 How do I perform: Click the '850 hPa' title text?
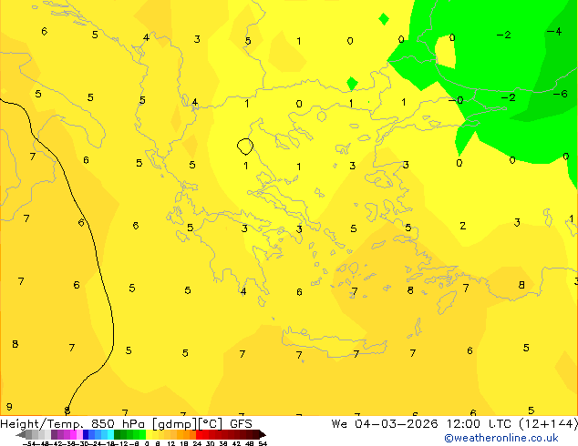click(118, 424)
